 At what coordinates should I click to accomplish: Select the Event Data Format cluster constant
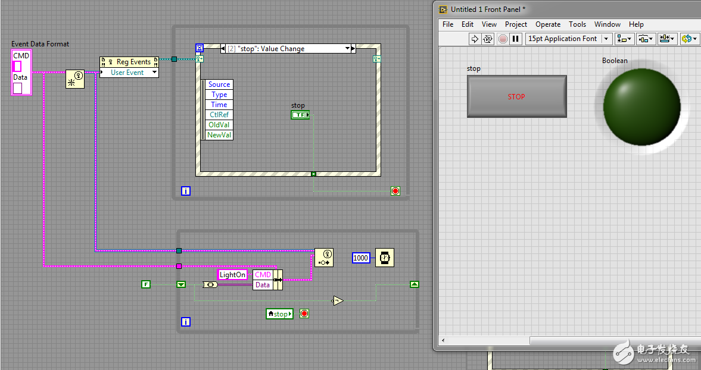21,73
